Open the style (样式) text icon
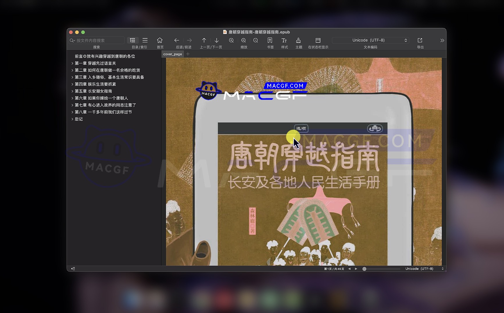 point(284,40)
